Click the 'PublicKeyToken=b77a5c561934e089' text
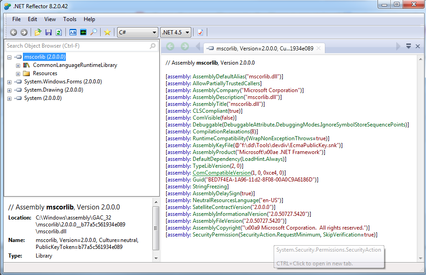This screenshot has width=426, height=275. [x=79, y=247]
